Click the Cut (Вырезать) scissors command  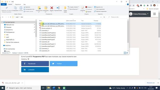(27, 7)
